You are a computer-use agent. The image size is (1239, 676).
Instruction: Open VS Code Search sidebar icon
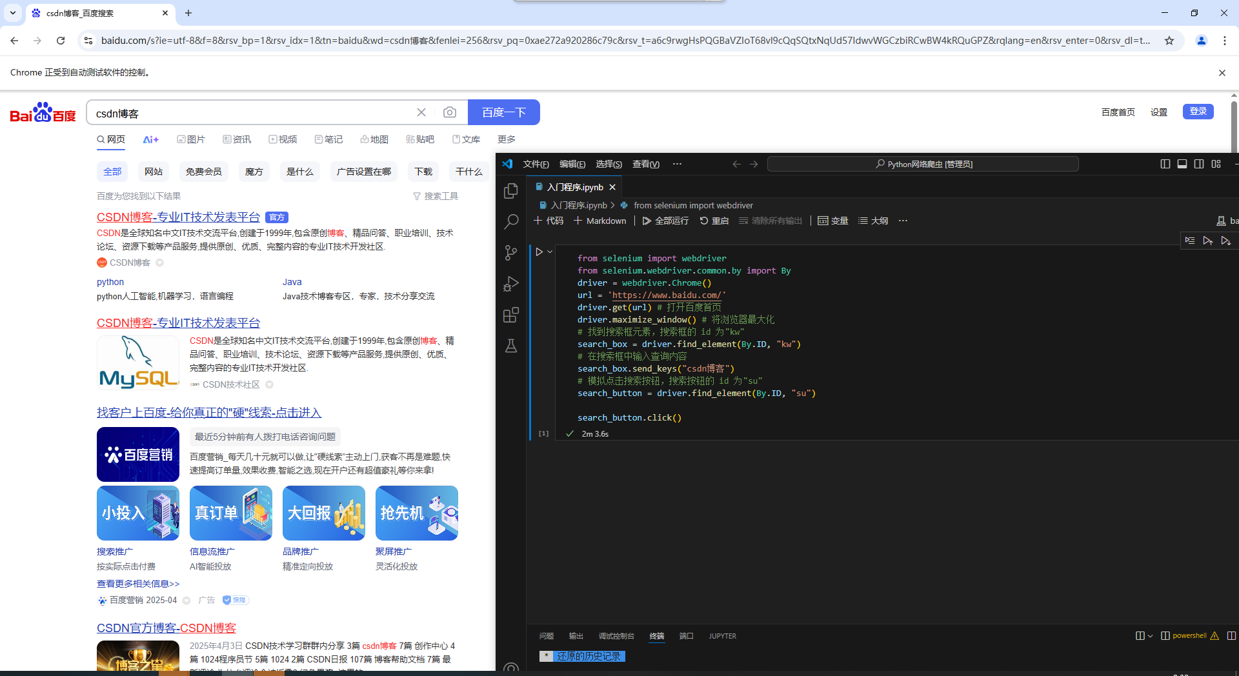point(511,222)
